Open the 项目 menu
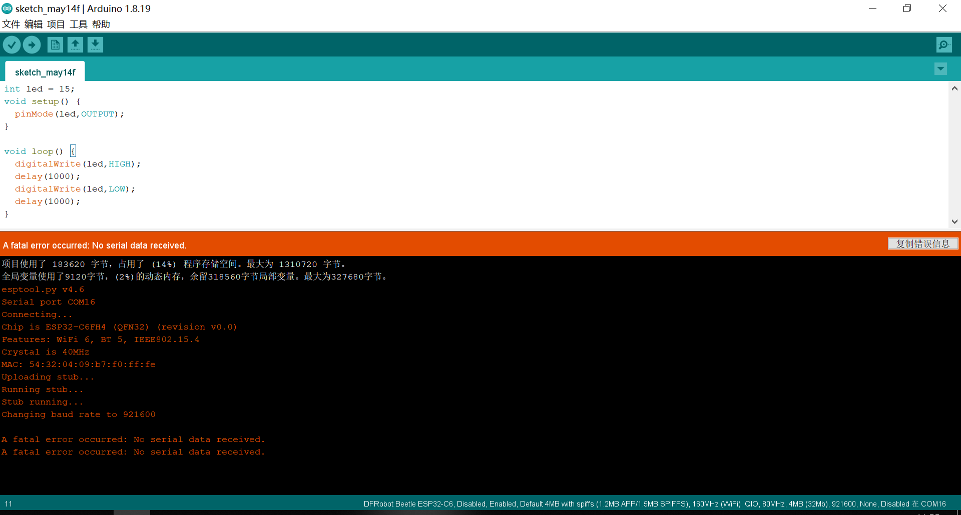 56,24
